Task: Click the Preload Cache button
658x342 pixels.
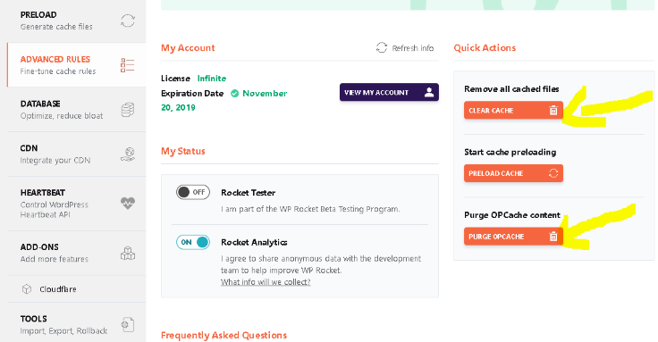Action: pos(513,173)
